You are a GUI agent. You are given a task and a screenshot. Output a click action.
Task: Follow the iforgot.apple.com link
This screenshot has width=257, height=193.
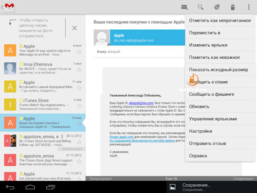pyautogui.click(x=121, y=137)
